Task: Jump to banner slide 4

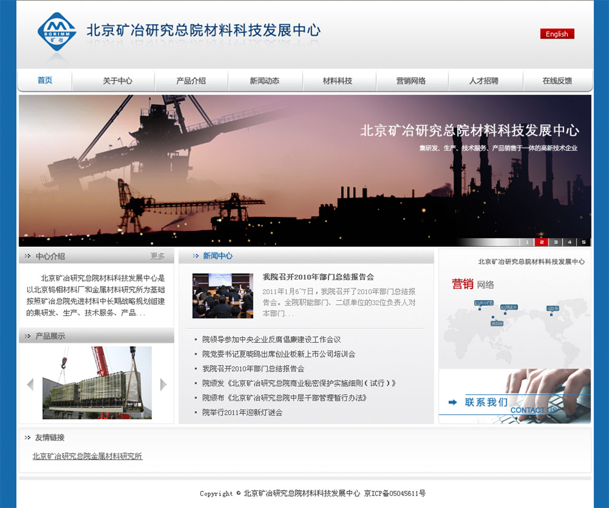Action: pos(570,242)
